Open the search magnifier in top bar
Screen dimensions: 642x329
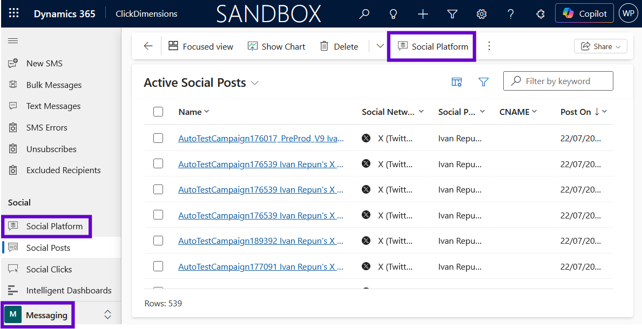coord(364,14)
